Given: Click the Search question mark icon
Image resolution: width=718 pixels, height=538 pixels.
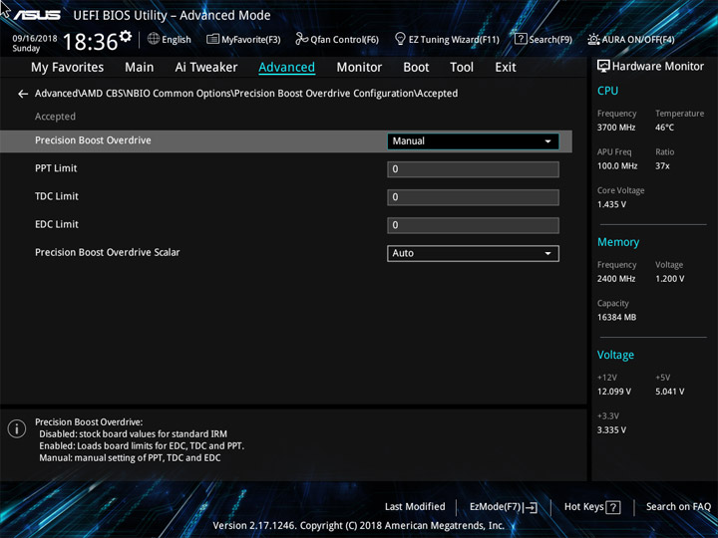Looking at the screenshot, I should click(x=521, y=39).
